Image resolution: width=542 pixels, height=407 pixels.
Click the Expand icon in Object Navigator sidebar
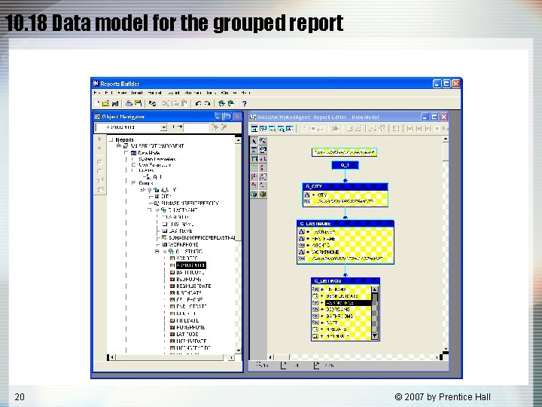click(x=99, y=162)
